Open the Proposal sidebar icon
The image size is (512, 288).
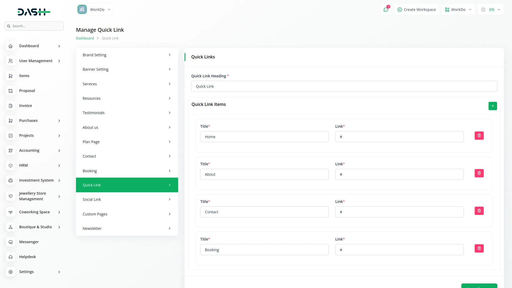[x=11, y=91]
